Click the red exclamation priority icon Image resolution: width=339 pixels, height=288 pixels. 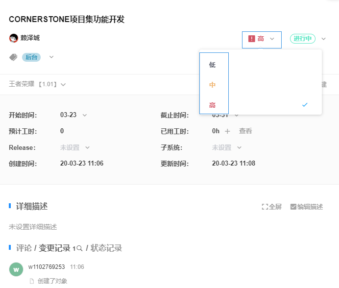click(251, 39)
